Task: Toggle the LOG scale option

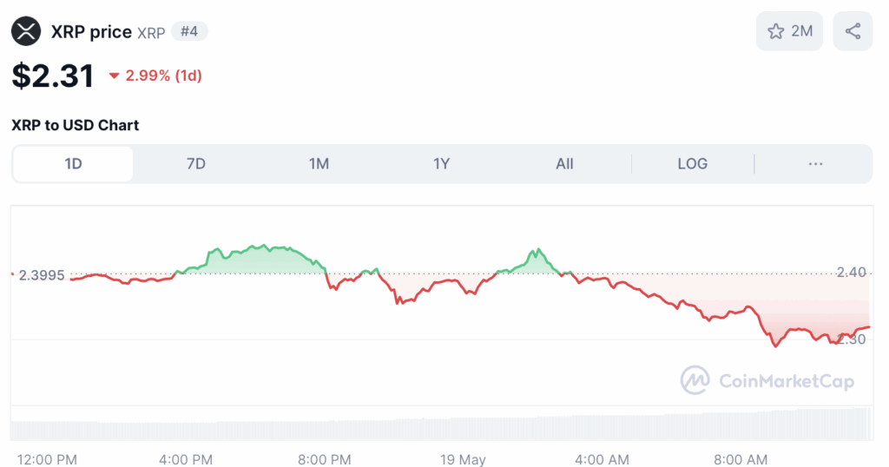Action: tap(692, 164)
